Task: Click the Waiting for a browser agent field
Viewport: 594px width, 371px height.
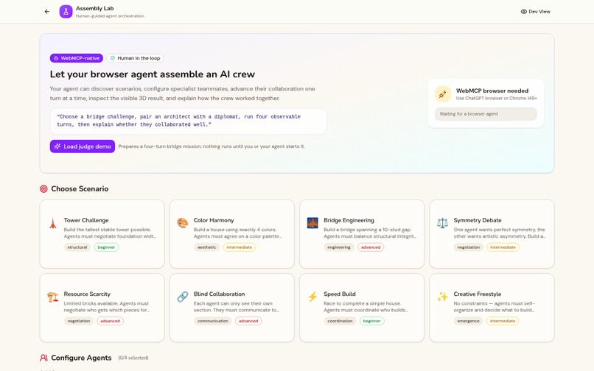Action: point(486,114)
